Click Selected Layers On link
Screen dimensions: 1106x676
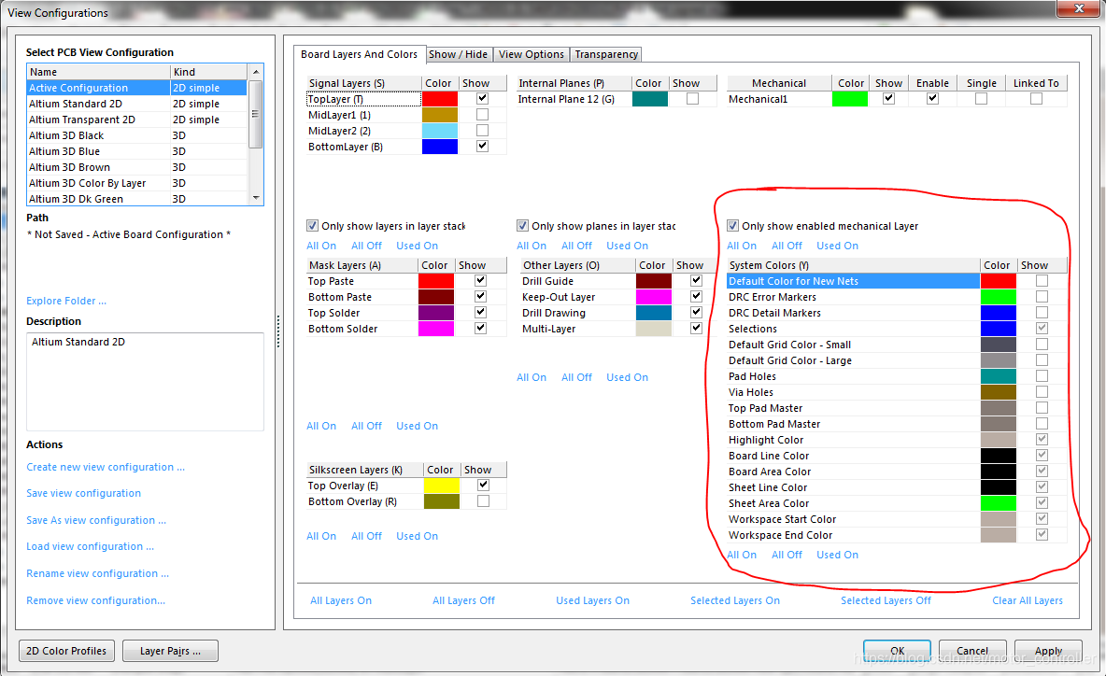tap(735, 600)
